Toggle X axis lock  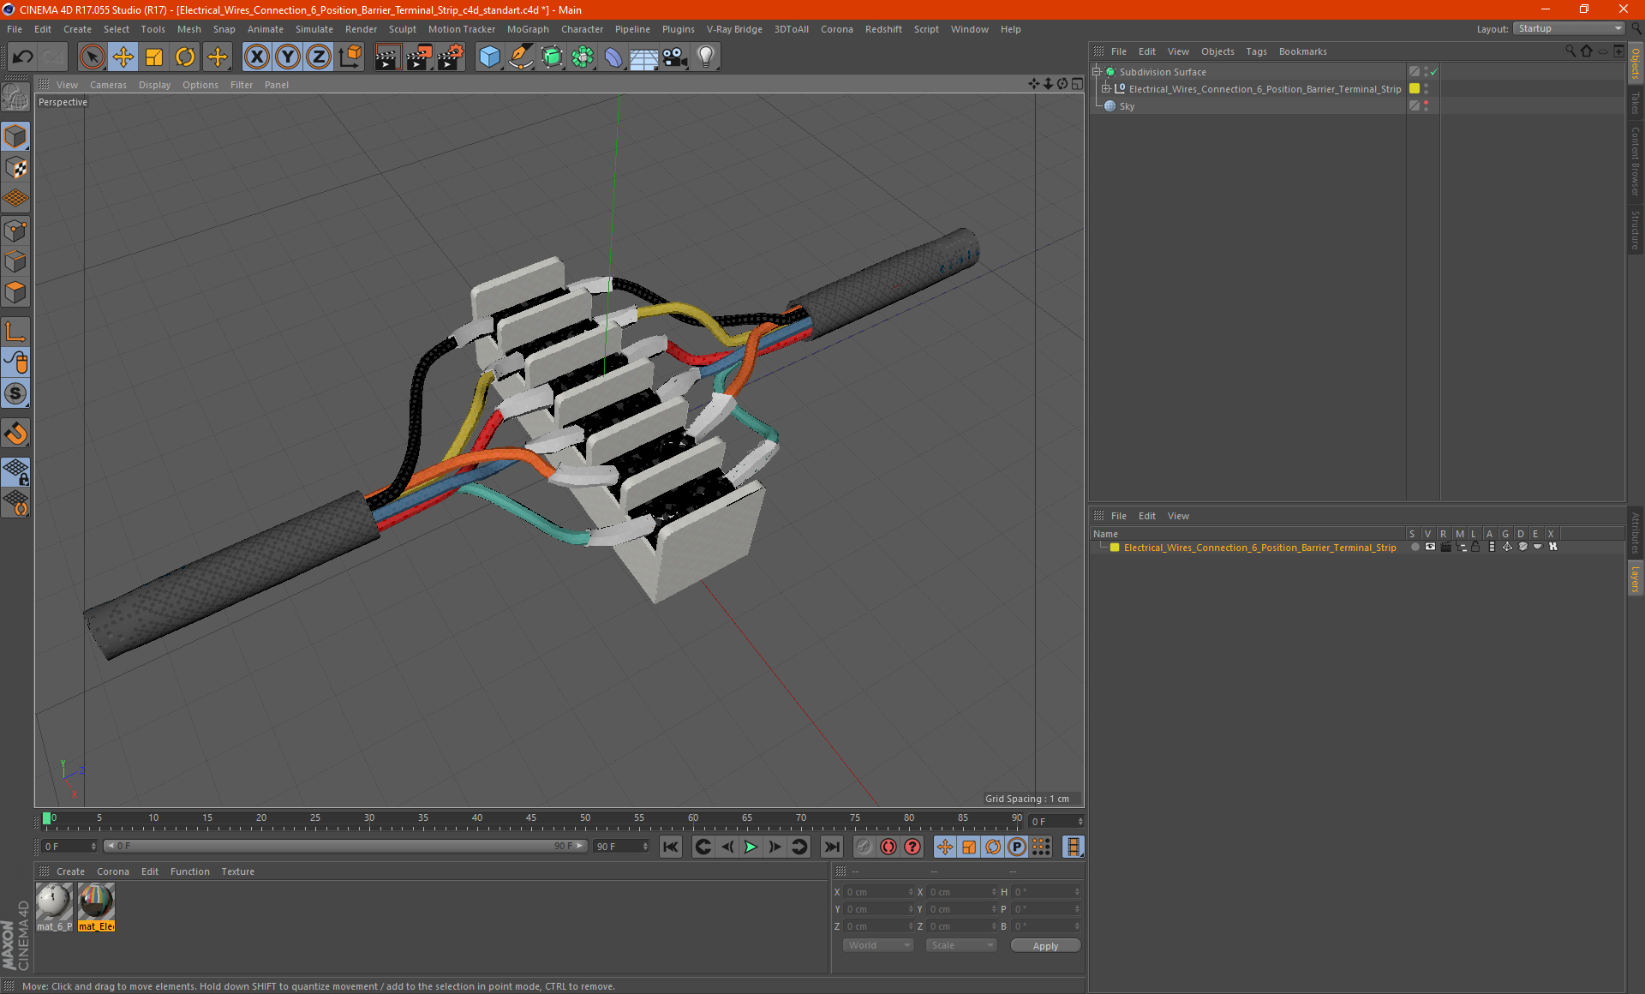pyautogui.click(x=256, y=57)
